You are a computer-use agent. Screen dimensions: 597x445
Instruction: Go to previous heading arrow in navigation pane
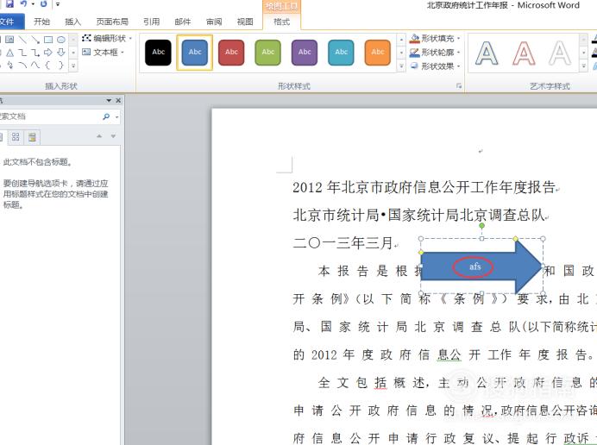pos(99,136)
